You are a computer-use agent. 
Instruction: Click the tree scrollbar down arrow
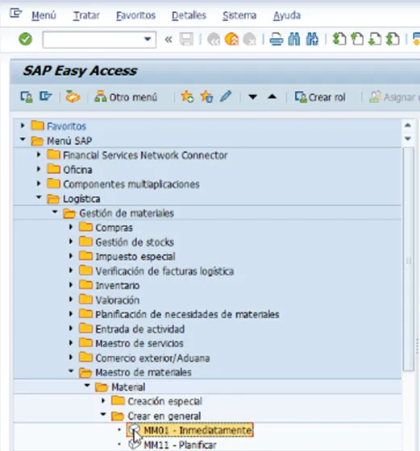pos(408,139)
